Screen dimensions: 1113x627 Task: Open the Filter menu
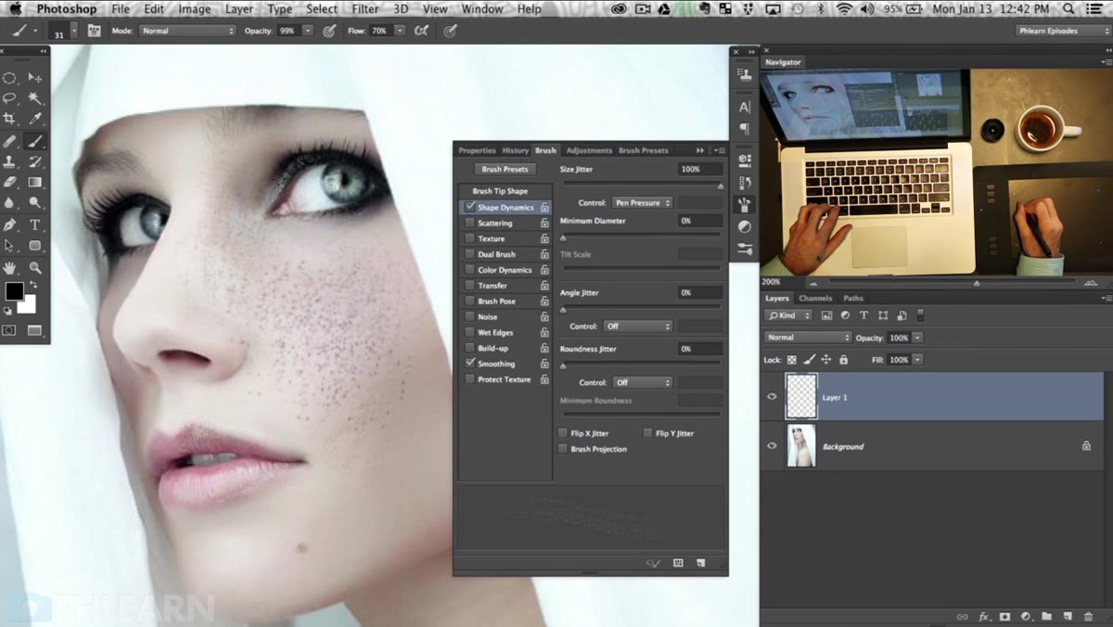pos(365,9)
